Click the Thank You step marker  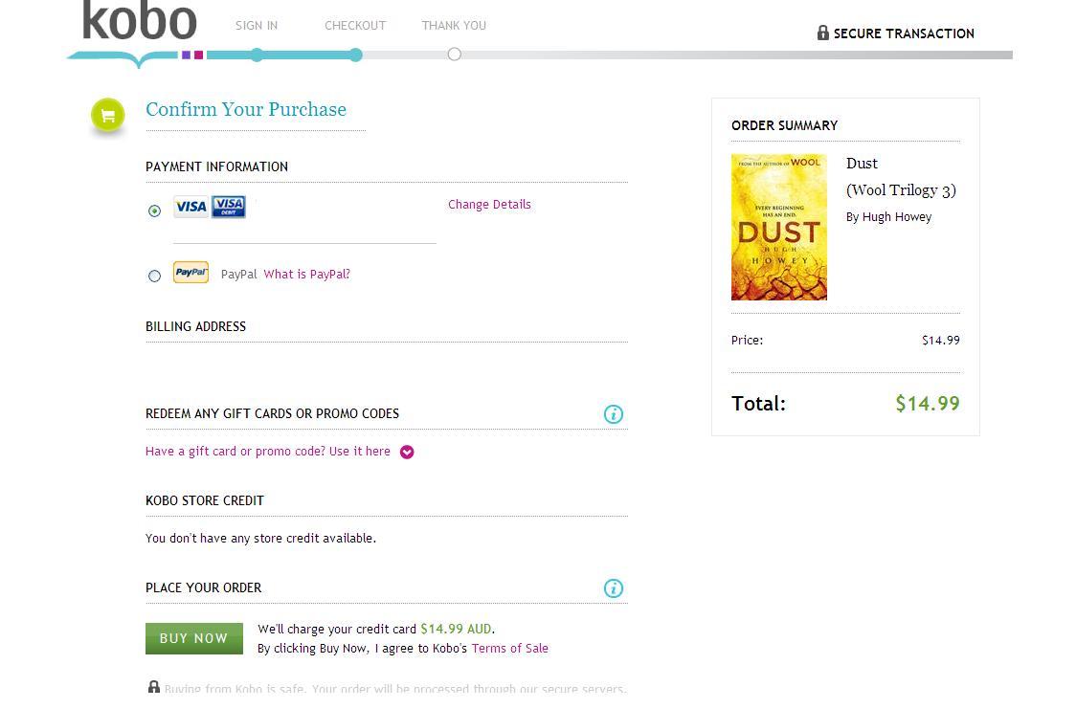pyautogui.click(x=455, y=54)
